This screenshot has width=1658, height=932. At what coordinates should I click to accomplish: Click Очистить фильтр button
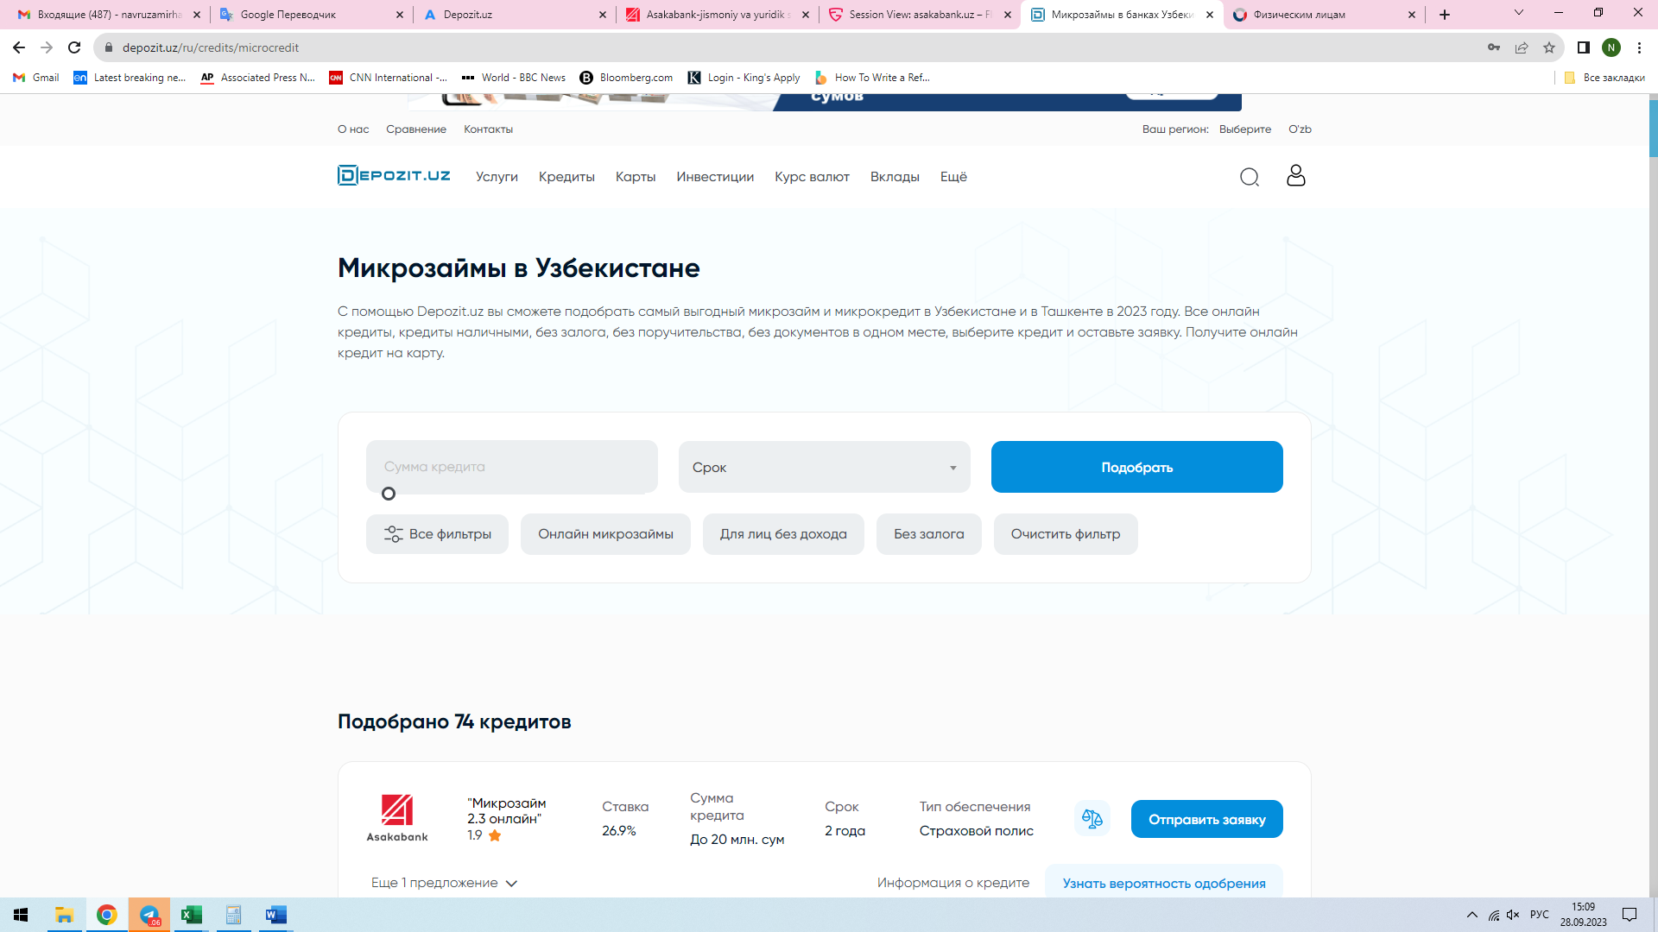tap(1066, 534)
